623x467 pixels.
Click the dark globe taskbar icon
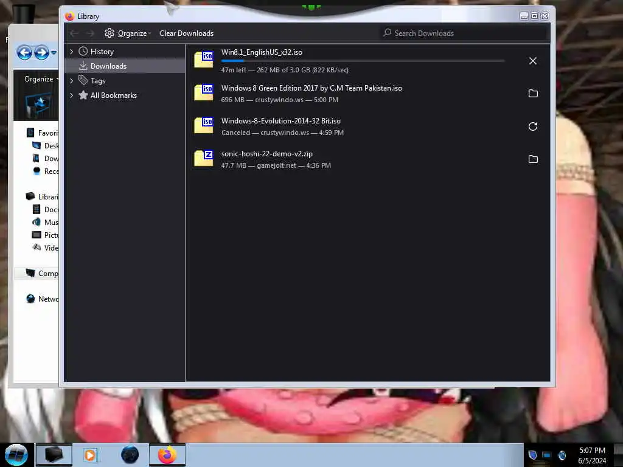(x=130, y=455)
